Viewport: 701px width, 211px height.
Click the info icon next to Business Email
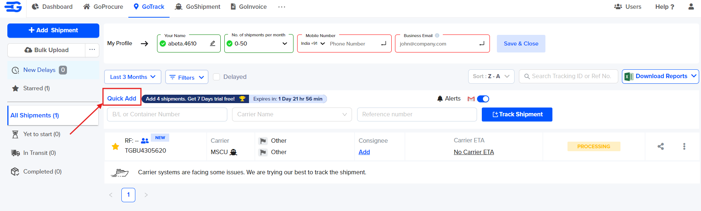tap(437, 36)
